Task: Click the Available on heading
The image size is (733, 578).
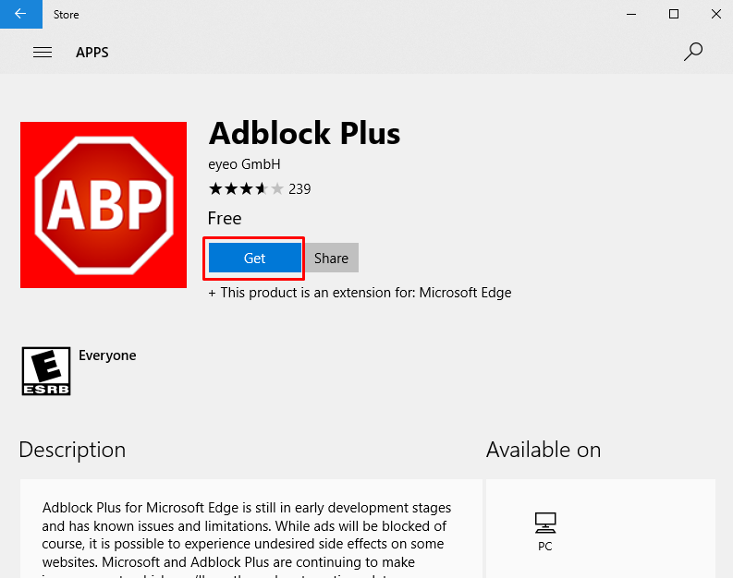Action: (544, 451)
